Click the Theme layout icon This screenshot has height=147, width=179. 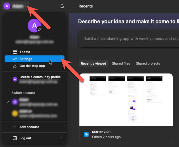pyautogui.click(x=15, y=52)
